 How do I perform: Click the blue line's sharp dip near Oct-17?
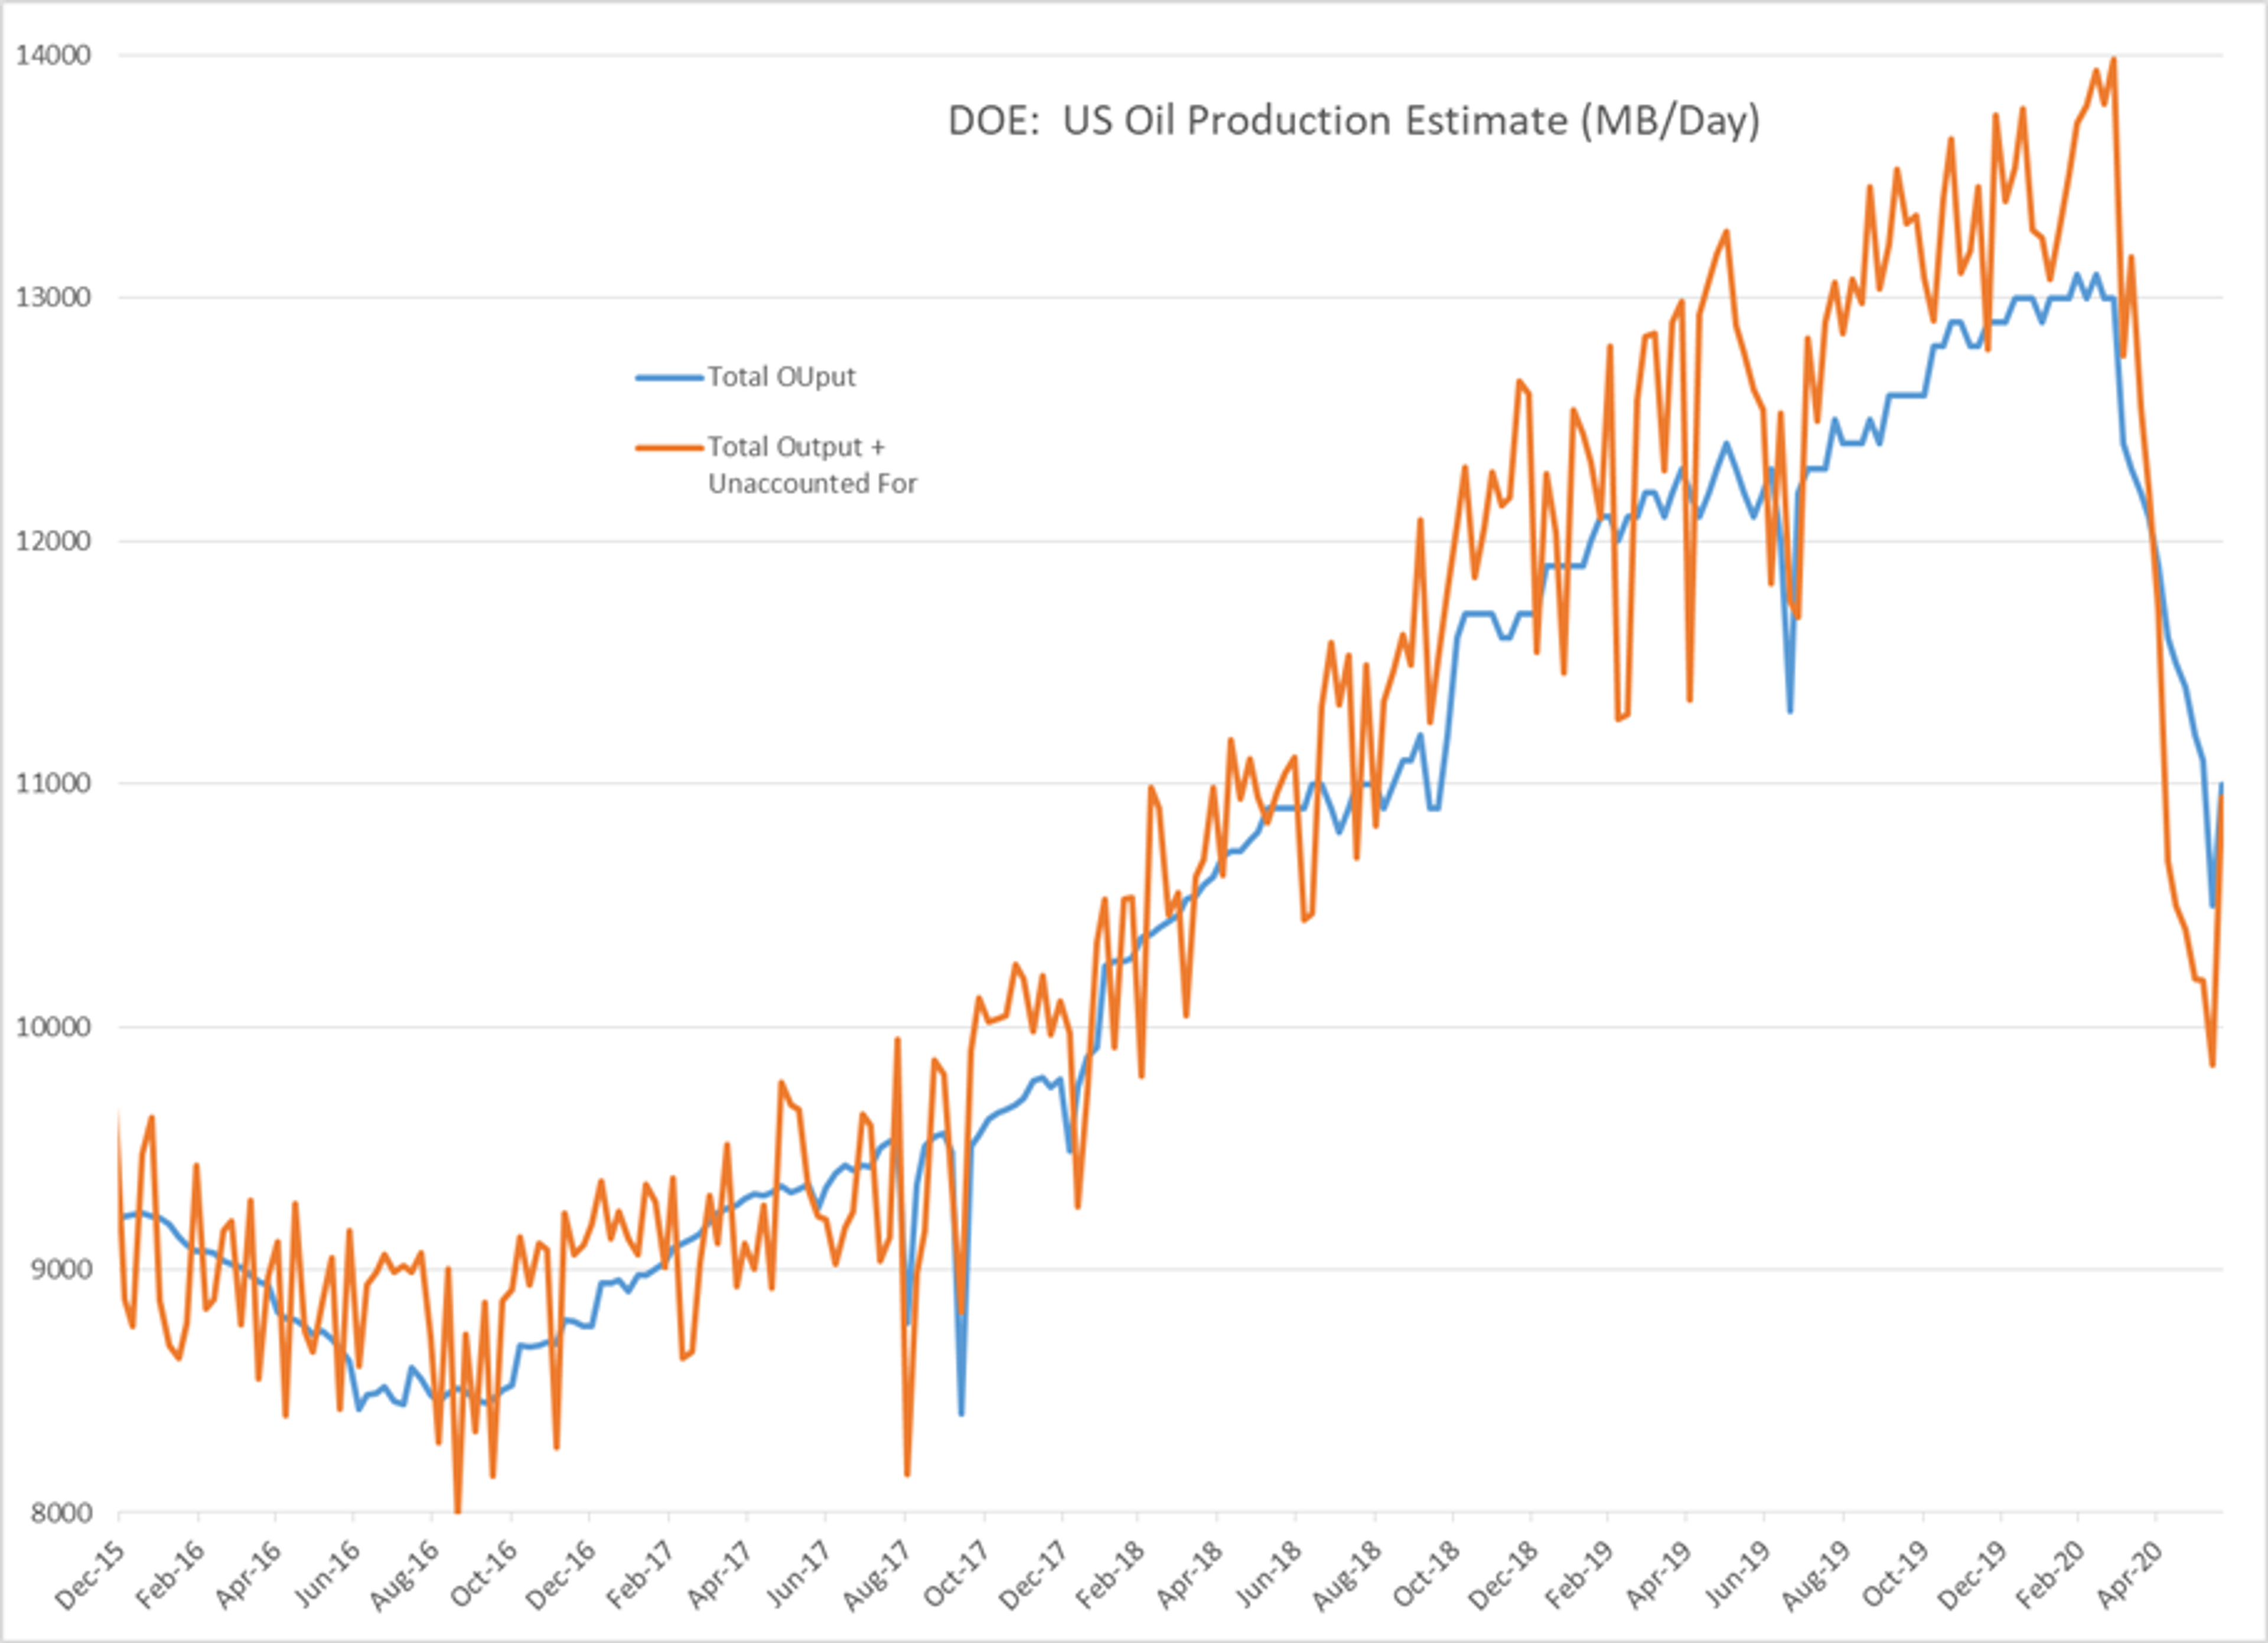(961, 1413)
